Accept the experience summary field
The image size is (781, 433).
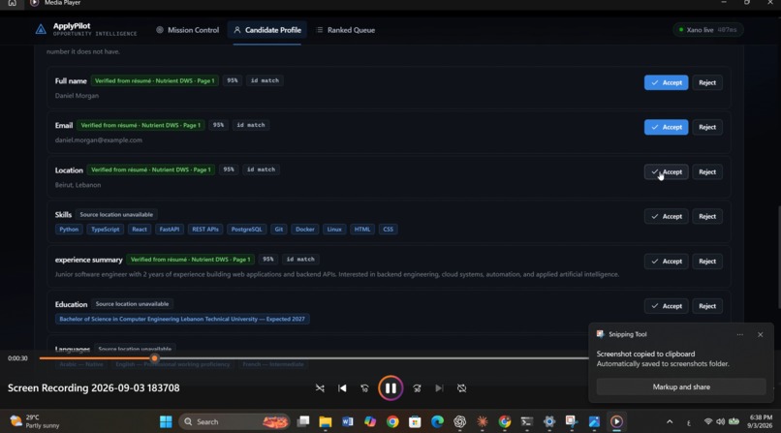click(x=666, y=262)
